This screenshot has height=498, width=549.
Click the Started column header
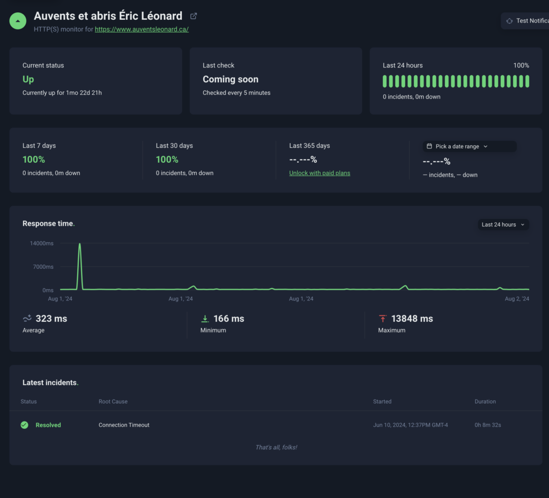382,402
